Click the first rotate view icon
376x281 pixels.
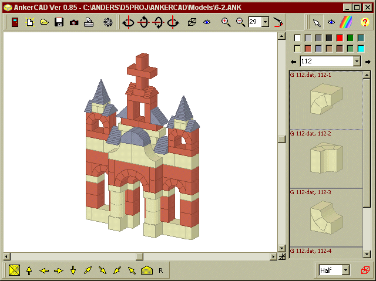point(128,22)
